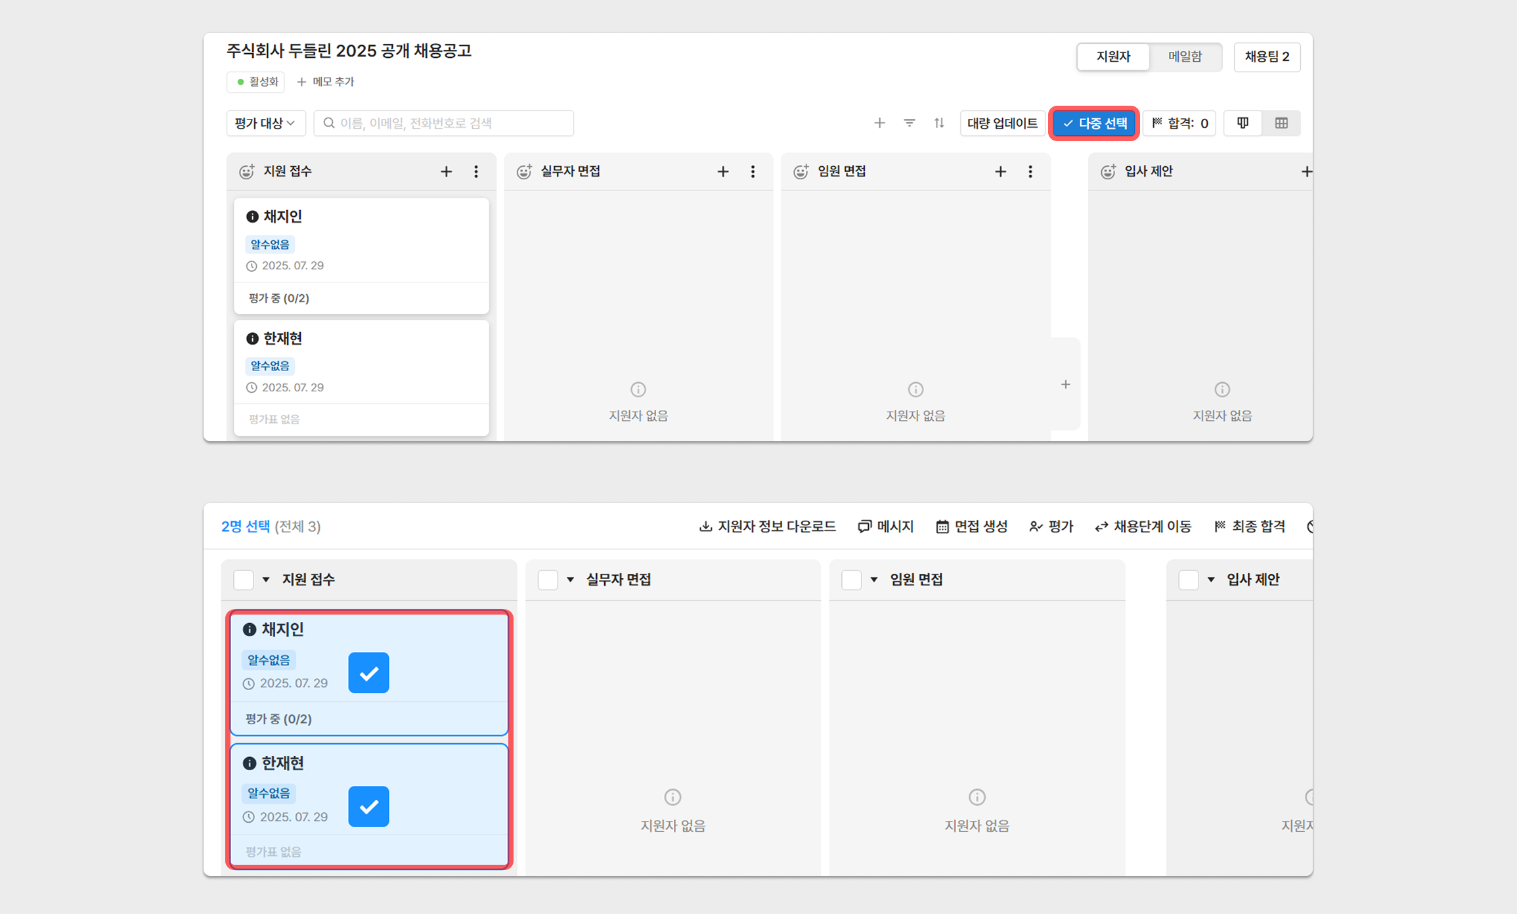Open 지원 접수 column three-dot menu
The image size is (1517, 914).
pyautogui.click(x=476, y=171)
